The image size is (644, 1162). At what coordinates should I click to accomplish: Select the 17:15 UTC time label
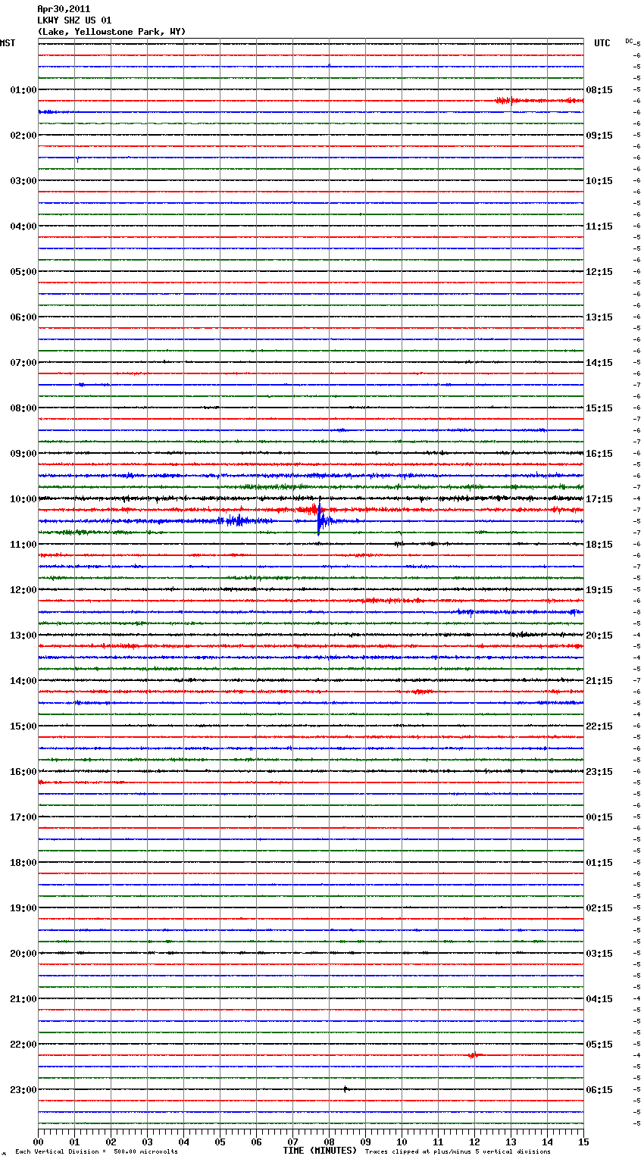click(x=599, y=499)
